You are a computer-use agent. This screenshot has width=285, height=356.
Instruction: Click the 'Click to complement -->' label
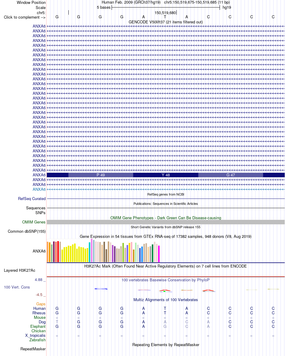pos(25,17)
